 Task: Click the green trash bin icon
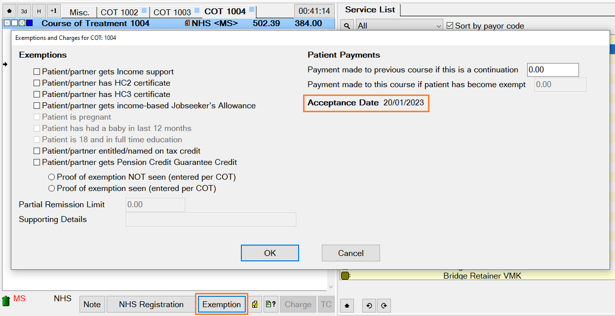(6, 301)
